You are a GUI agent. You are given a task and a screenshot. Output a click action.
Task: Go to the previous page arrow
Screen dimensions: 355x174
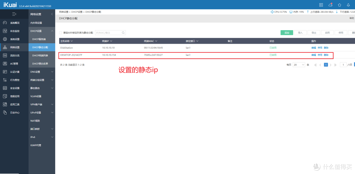[320, 65]
